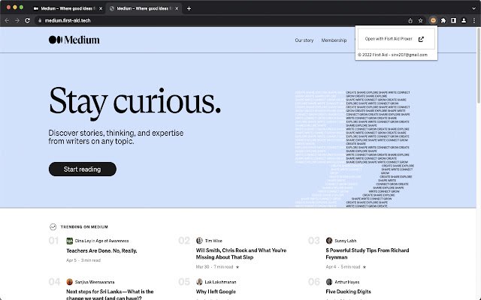This screenshot has width=481, height=300.
Task: Click the First Aid extension icon
Action: click(x=433, y=20)
